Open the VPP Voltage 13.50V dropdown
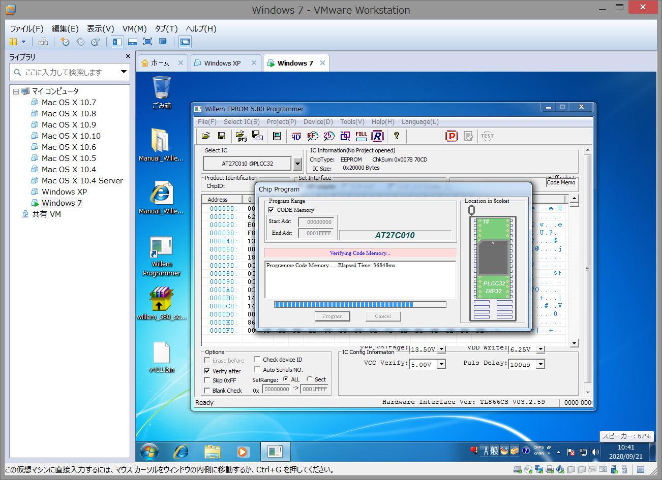662x480 pixels. (x=441, y=349)
